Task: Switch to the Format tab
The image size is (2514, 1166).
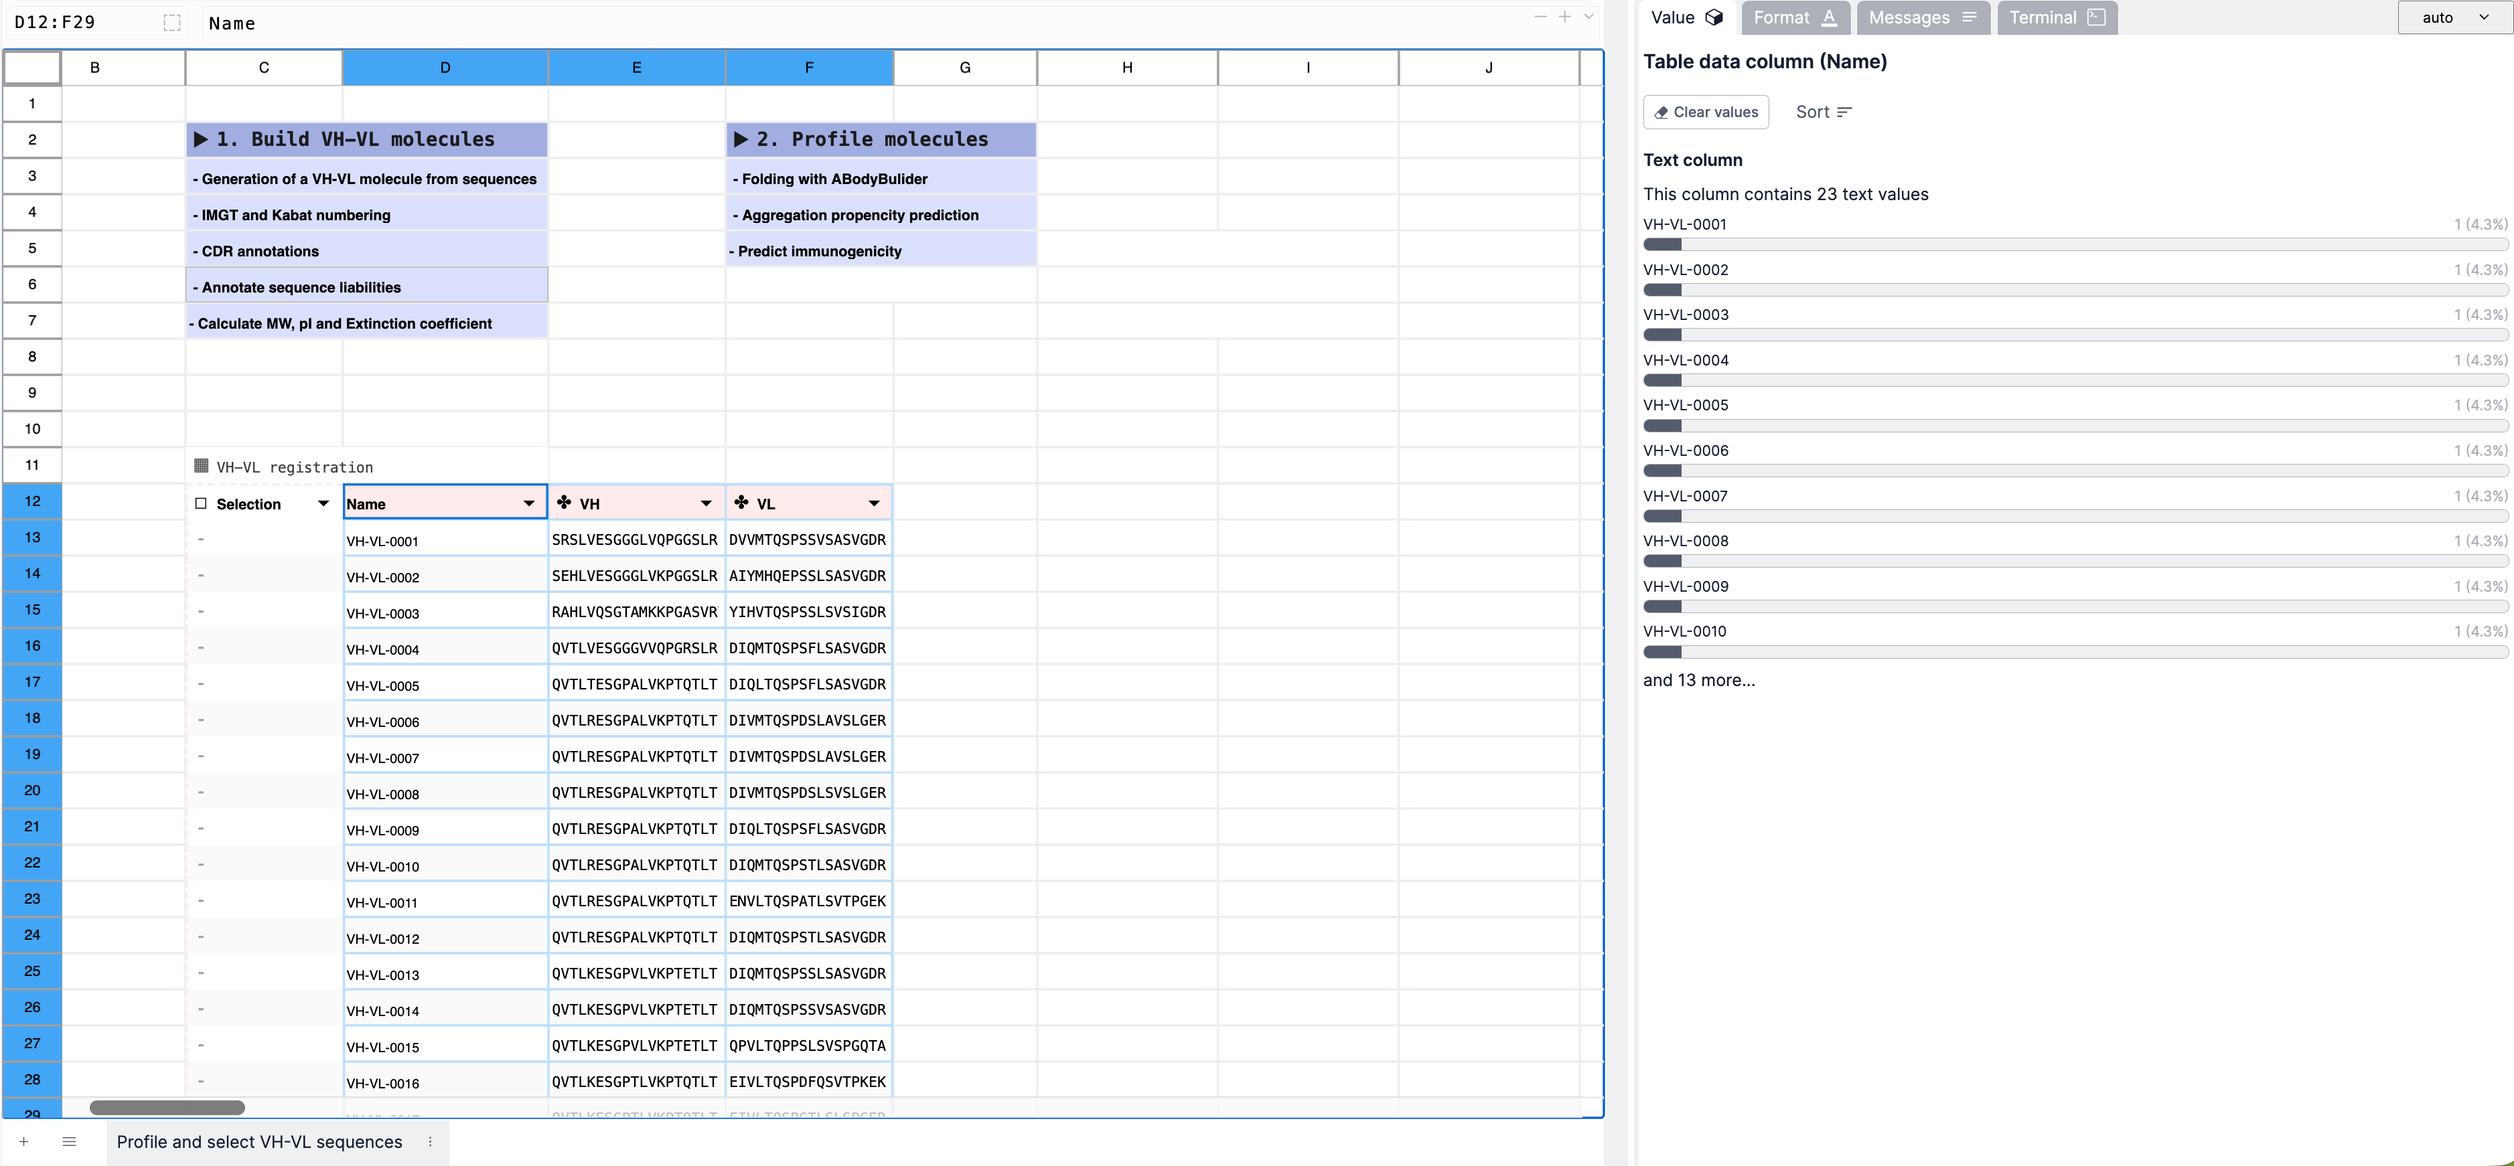Action: click(1795, 17)
